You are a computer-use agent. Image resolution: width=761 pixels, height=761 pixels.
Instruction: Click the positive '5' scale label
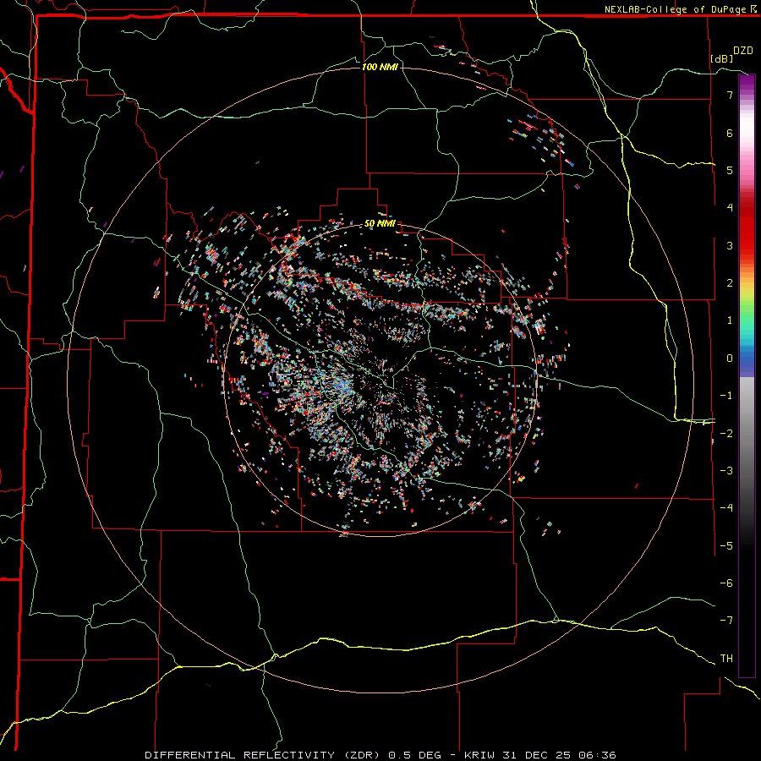point(730,170)
